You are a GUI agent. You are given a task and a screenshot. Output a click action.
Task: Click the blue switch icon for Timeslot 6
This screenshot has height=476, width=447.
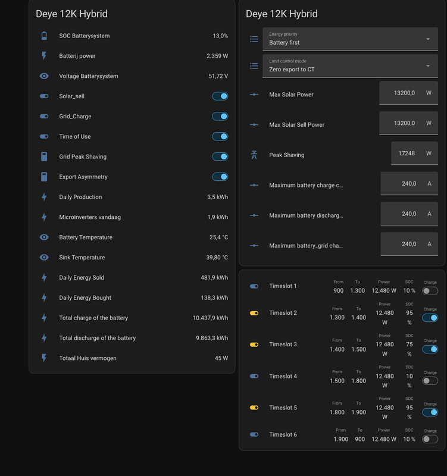click(x=254, y=434)
